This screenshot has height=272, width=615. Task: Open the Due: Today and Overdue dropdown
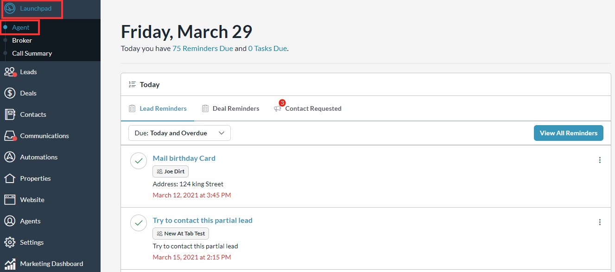179,133
